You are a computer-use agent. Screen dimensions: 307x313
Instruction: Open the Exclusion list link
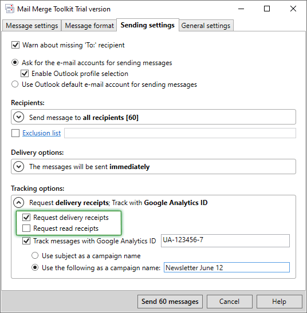coord(41,133)
